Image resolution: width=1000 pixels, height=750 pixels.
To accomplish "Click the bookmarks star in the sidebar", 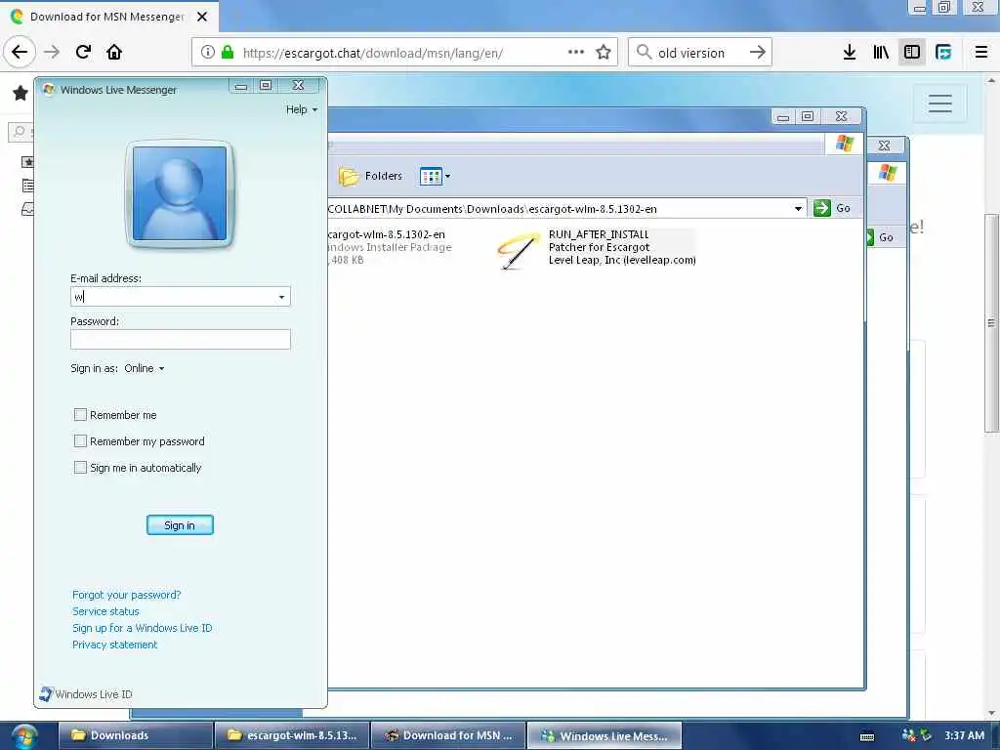I will click(x=21, y=93).
